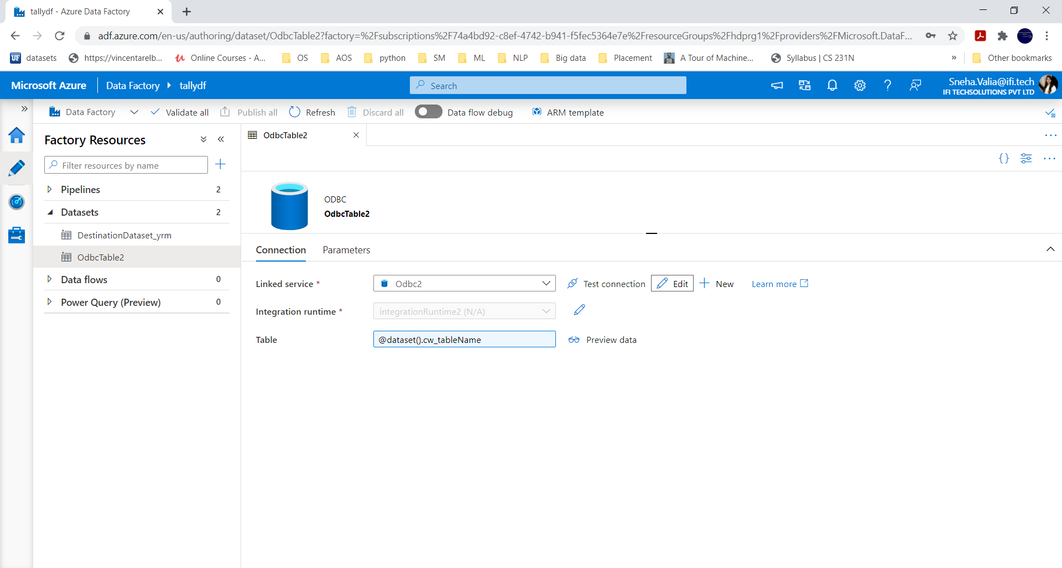The height and width of the screenshot is (568, 1062).
Task: Open the Author pencil hub icon
Action: (17, 168)
